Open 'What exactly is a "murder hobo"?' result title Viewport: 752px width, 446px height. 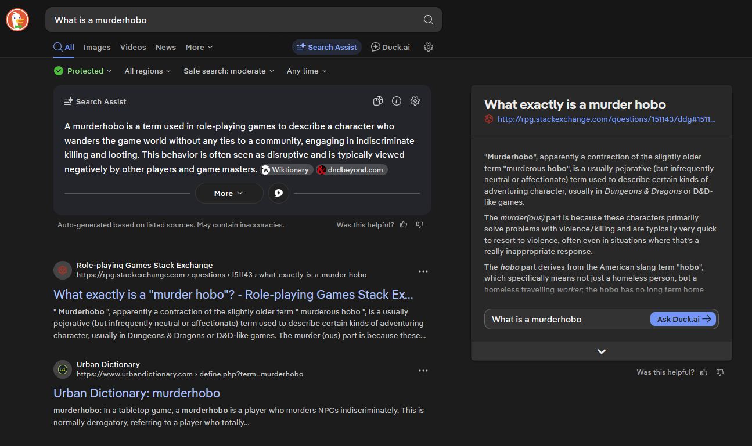(233, 295)
